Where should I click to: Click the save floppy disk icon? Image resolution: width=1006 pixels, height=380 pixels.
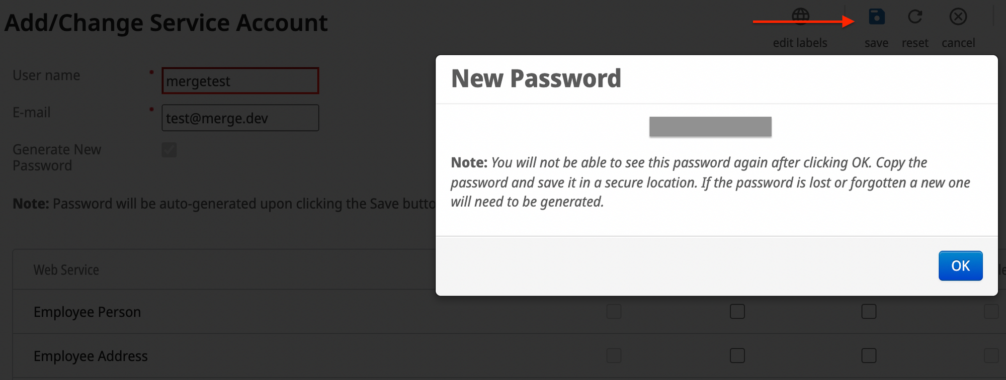(x=876, y=17)
